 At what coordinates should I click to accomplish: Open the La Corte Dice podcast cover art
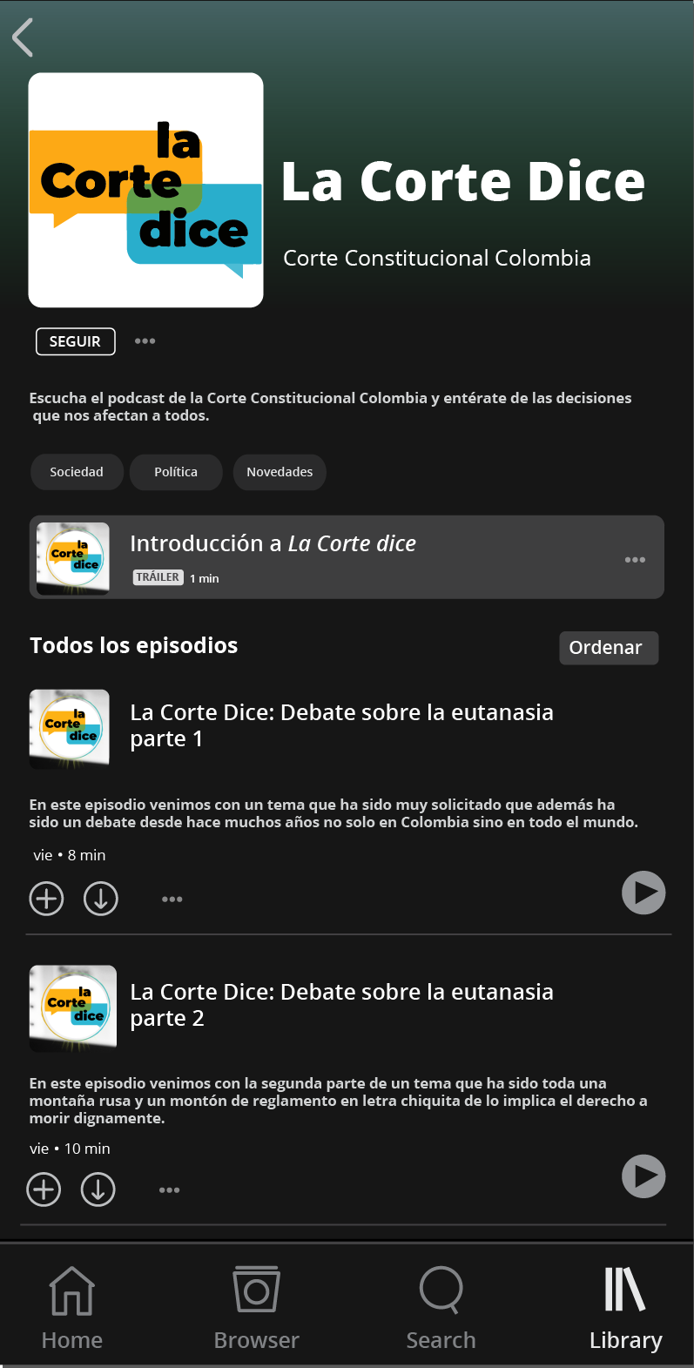[146, 190]
